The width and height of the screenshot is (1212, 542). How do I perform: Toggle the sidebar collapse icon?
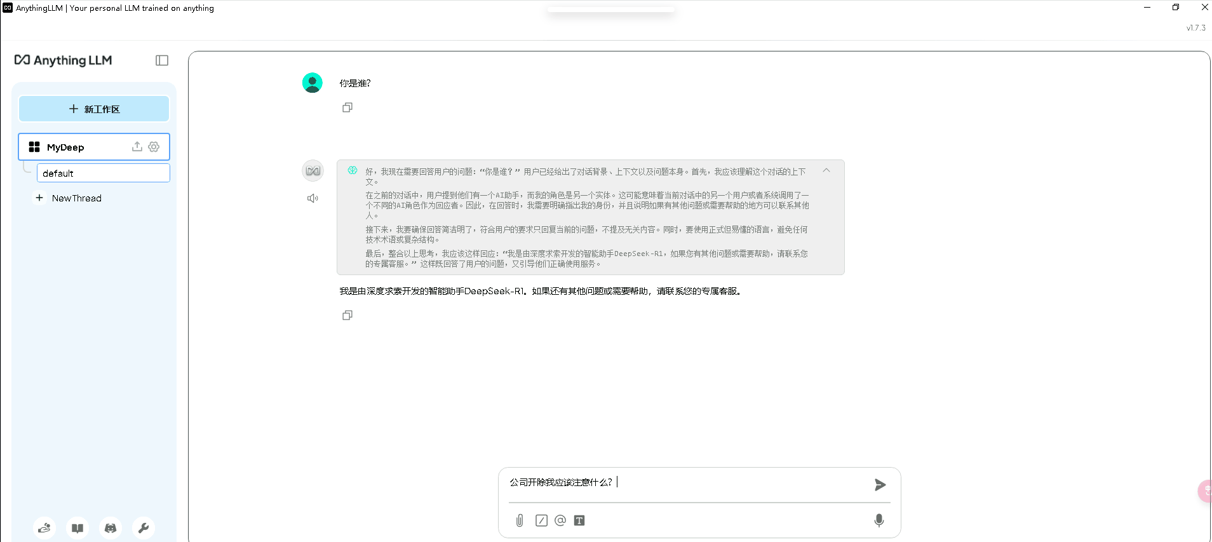[162, 60]
